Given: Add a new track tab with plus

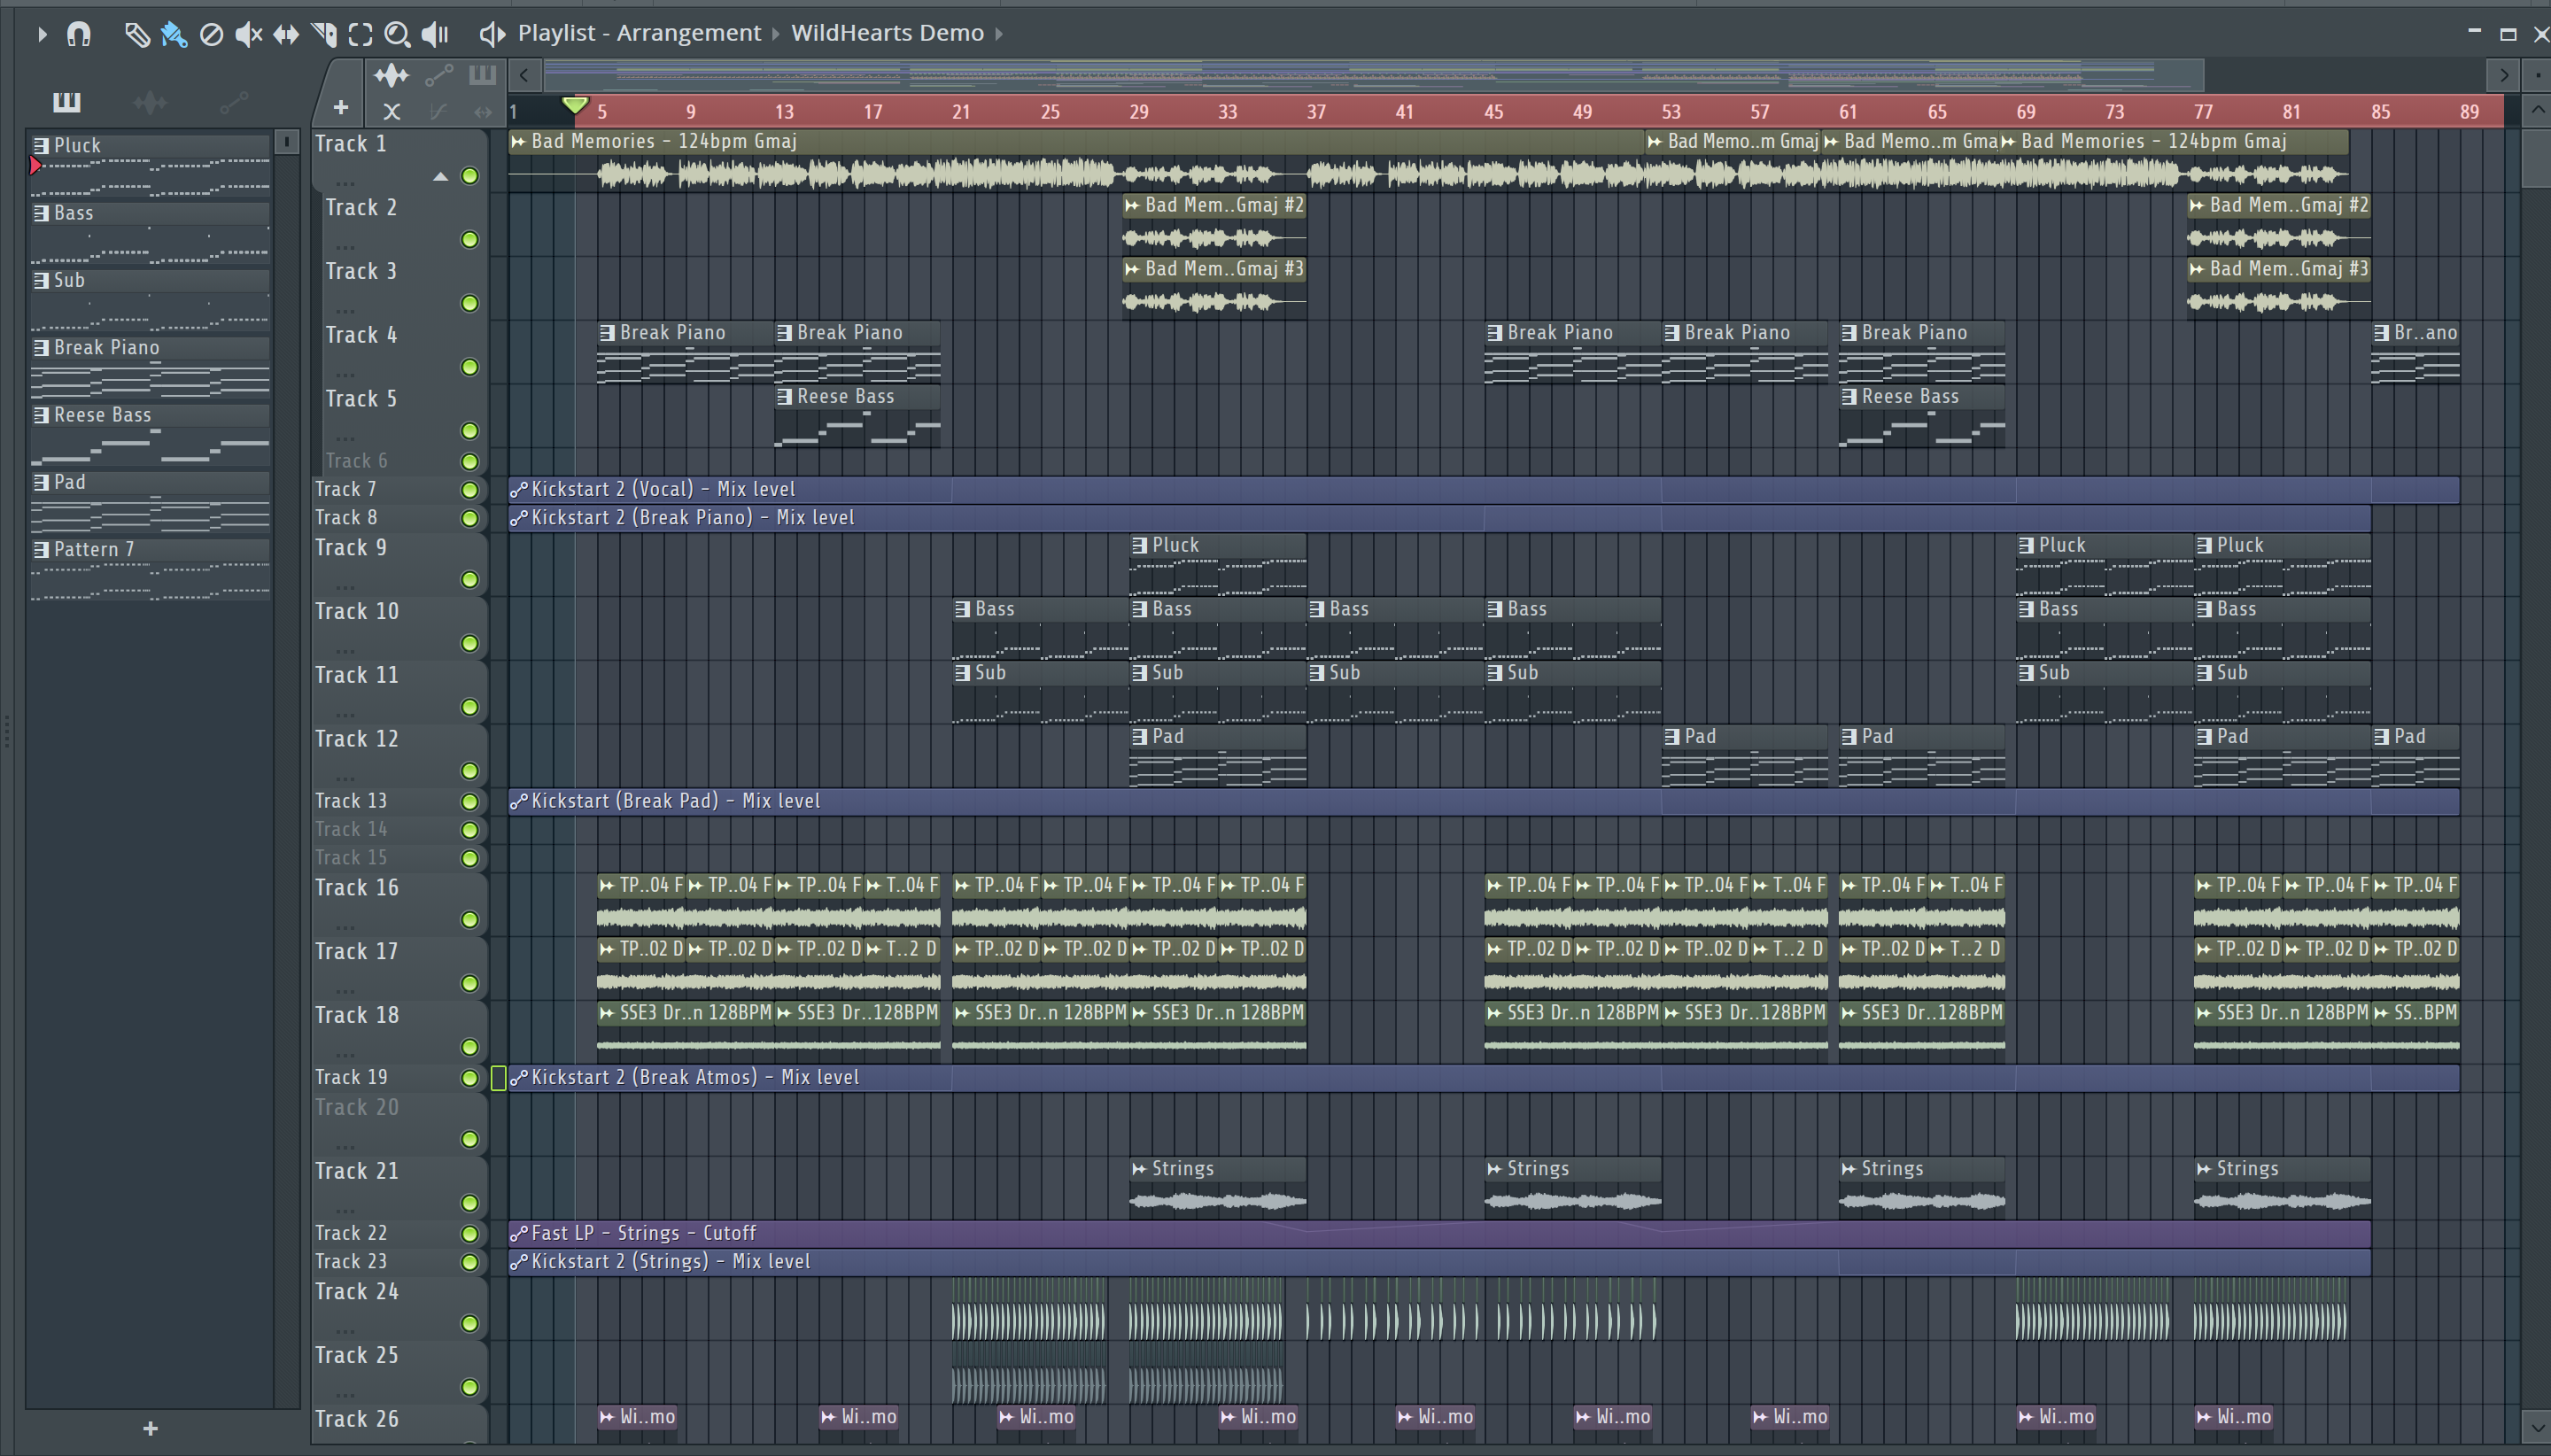Looking at the screenshot, I should (x=341, y=107).
